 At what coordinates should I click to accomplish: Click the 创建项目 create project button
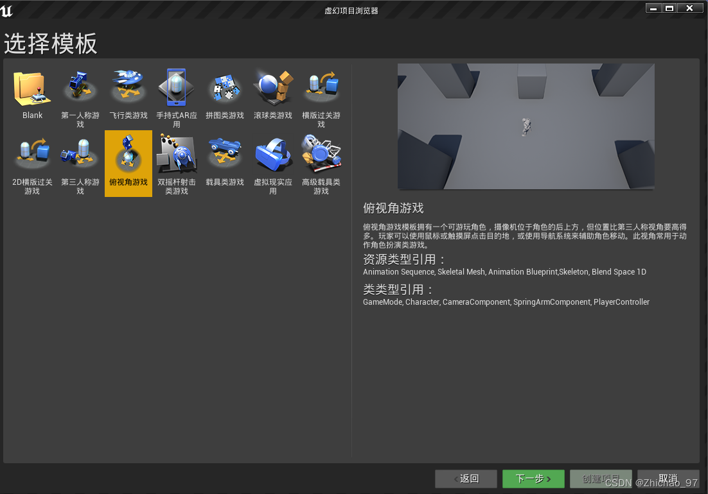(601, 479)
